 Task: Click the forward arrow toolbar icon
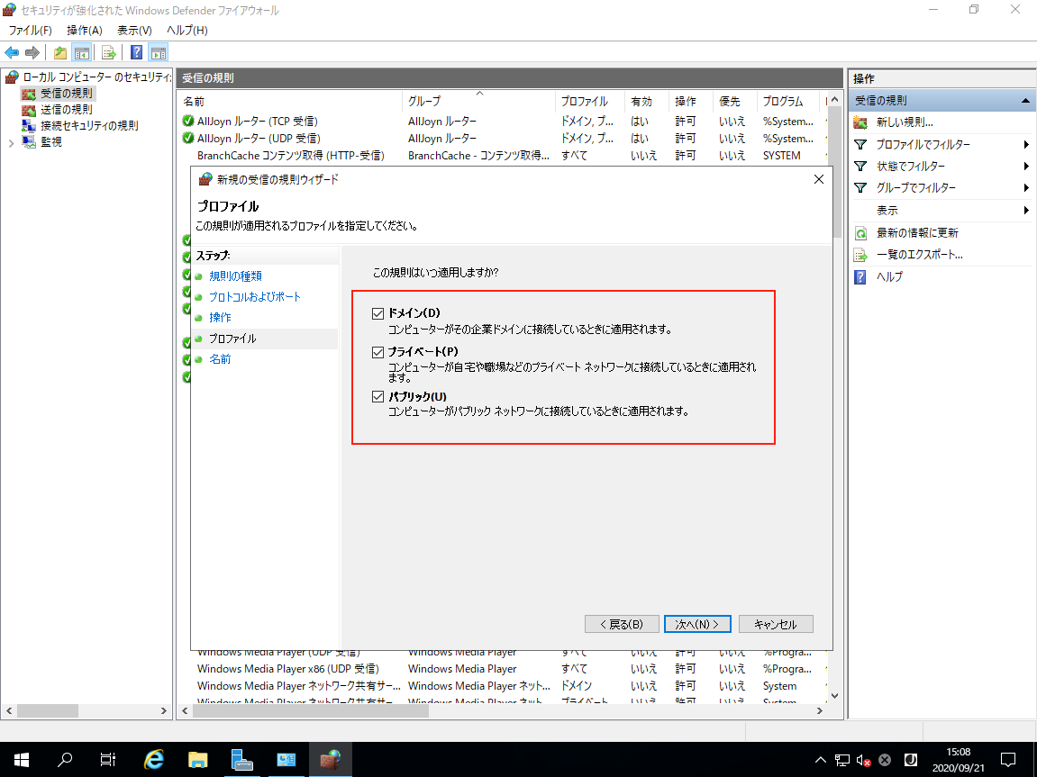(32, 52)
